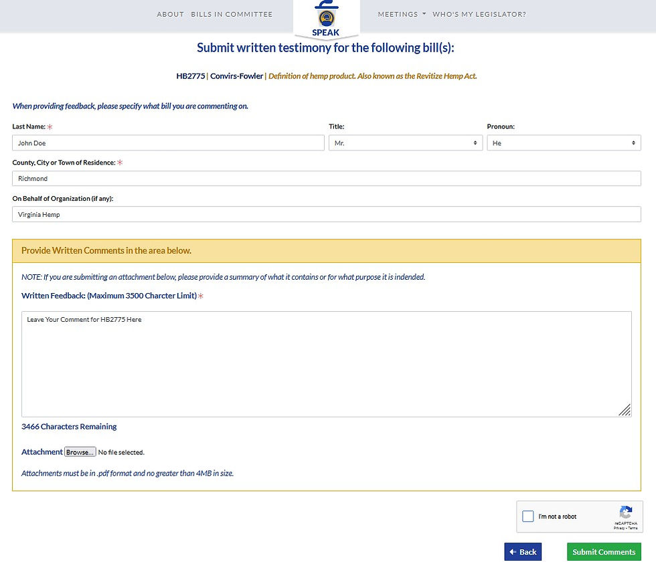Viewport: 656px width, 562px height.
Task: Click the Last Name field containing John Doe
Action: 168,143
